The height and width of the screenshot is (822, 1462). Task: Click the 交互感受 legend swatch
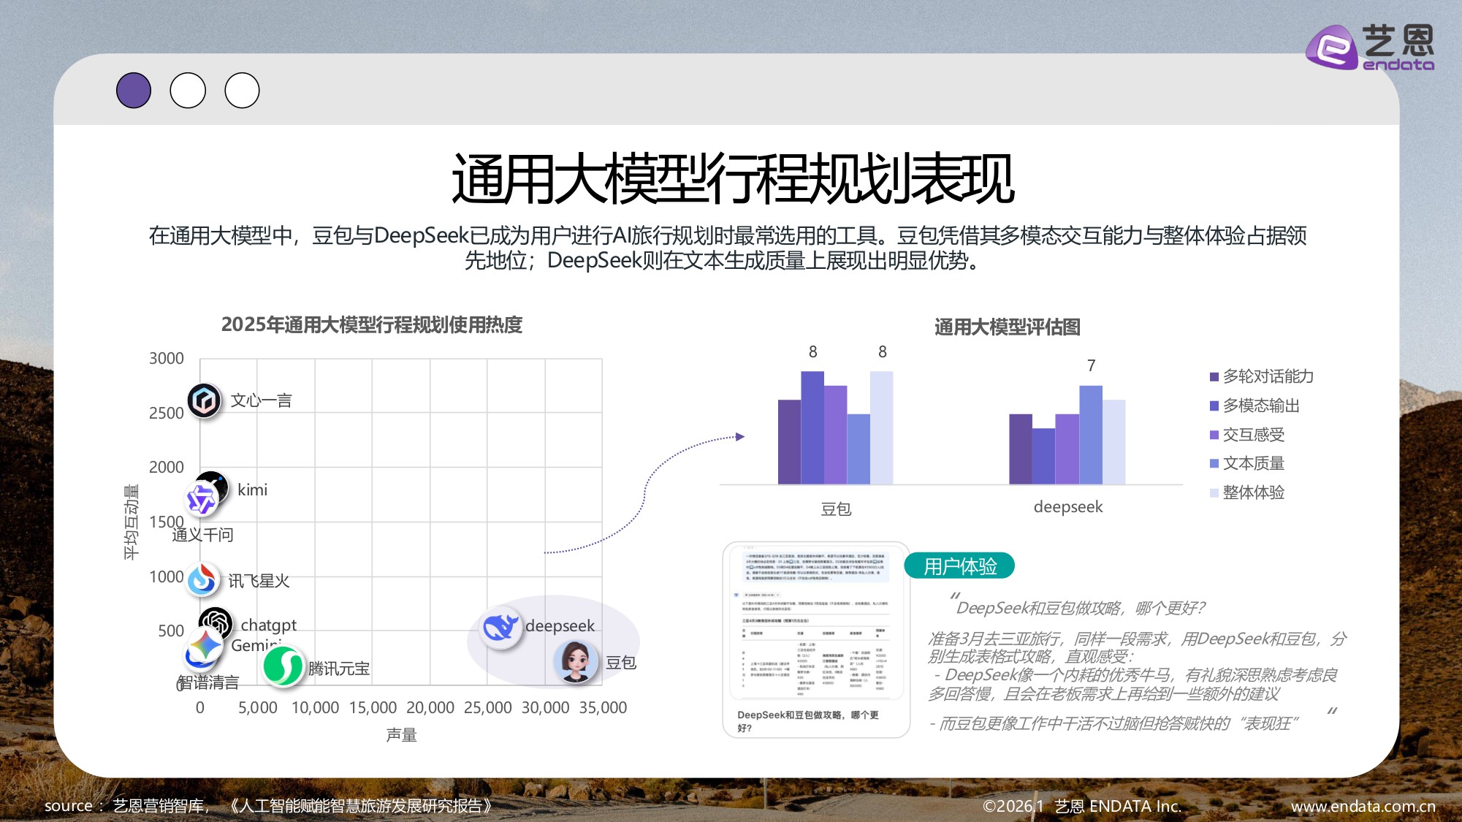click(1213, 434)
